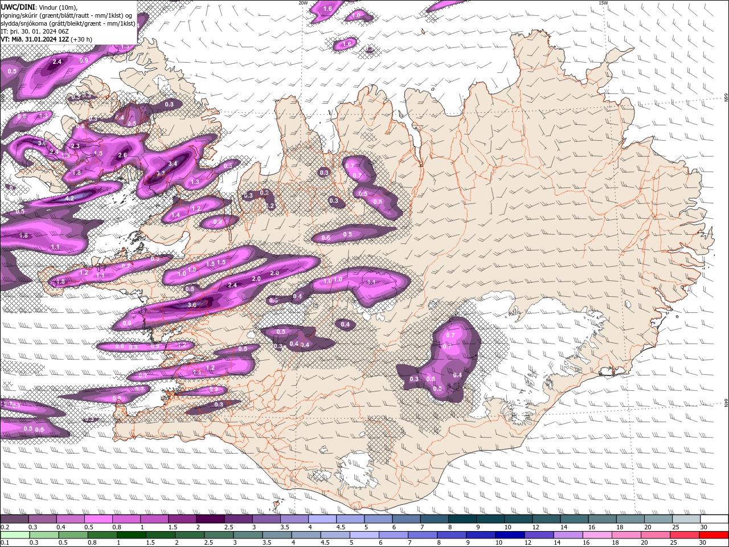Screen dimensions: 729x547
Task: Click the bottom-row blue swatch between 7 and 8
Action: pos(422,535)
